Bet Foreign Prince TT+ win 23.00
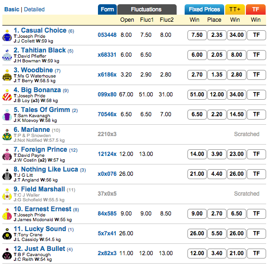The width and height of the screenshot is (268, 267). pyautogui.click(x=236, y=154)
